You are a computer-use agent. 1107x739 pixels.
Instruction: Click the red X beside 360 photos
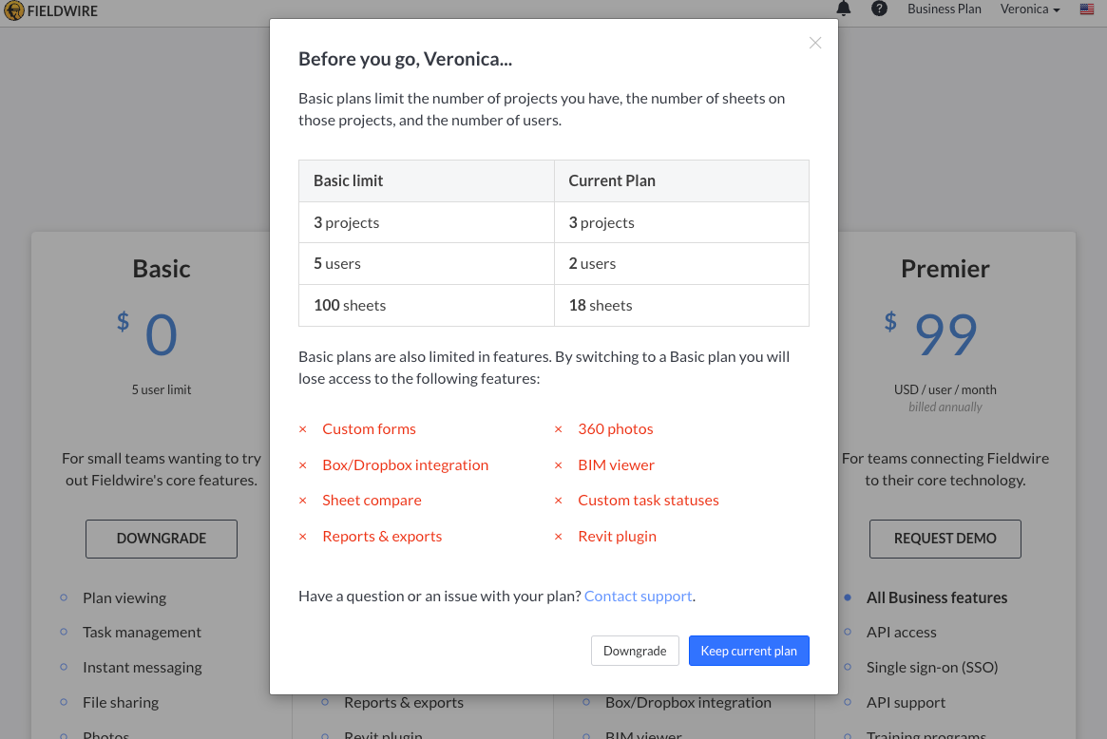pos(559,429)
